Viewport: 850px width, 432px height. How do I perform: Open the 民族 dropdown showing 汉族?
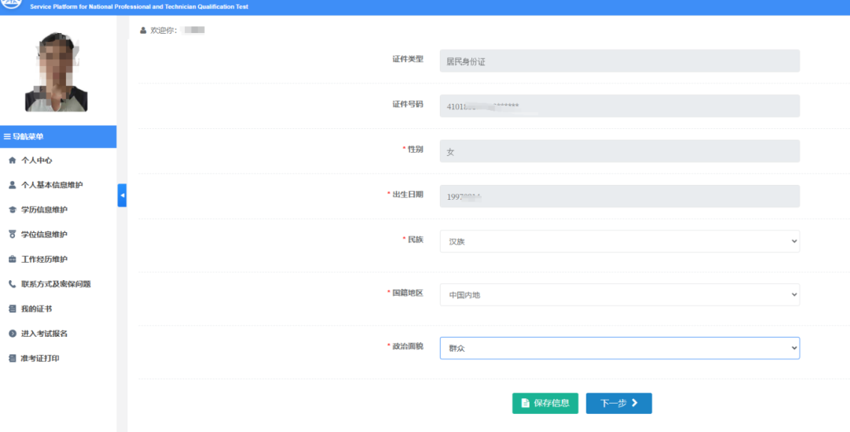pos(619,242)
